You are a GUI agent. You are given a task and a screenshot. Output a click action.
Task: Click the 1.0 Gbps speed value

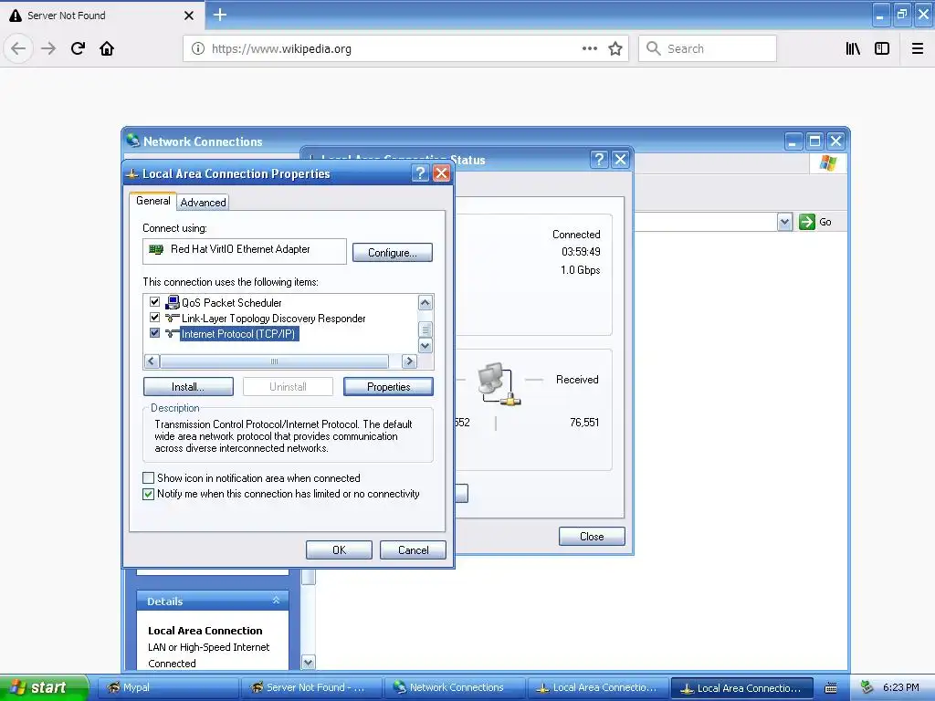(580, 270)
